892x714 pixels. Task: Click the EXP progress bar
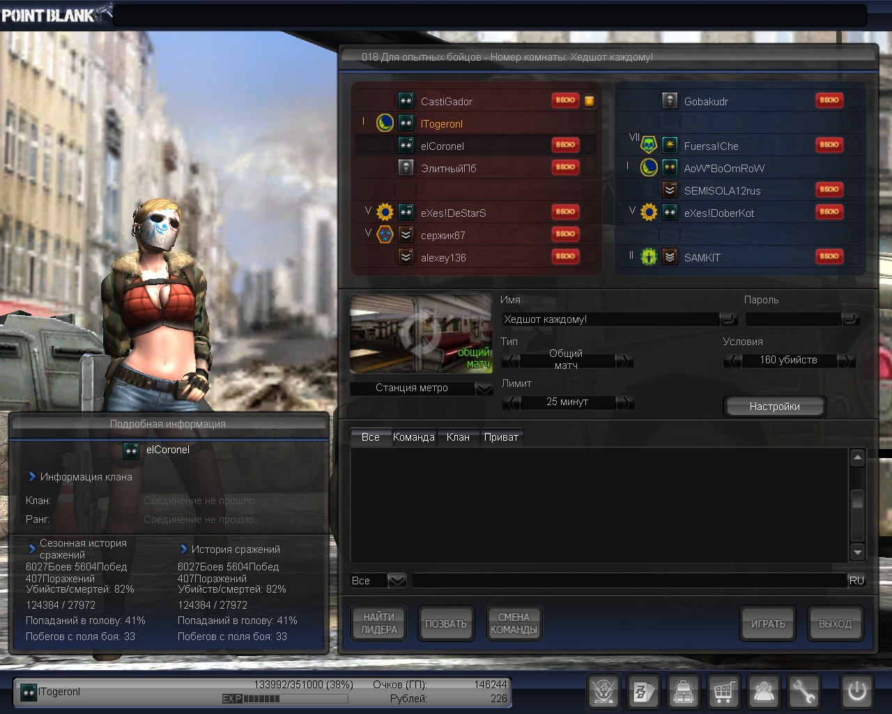click(285, 699)
